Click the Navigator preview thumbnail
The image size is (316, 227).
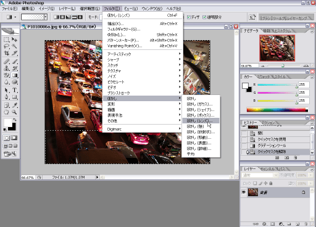(277, 48)
